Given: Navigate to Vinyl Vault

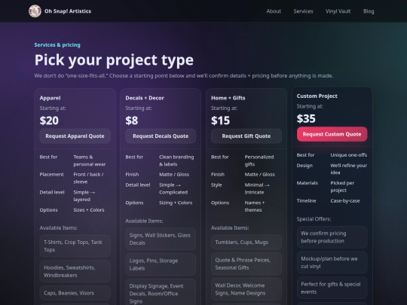Looking at the screenshot, I should tap(338, 11).
